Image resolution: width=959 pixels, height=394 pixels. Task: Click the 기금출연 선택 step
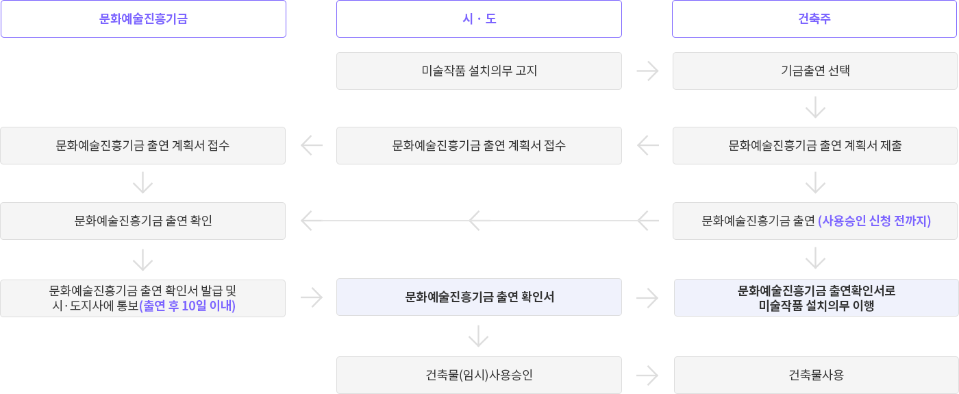[815, 71]
